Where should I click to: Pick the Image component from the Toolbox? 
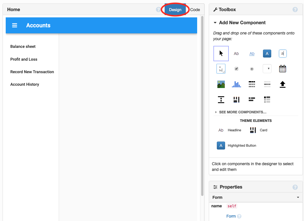coord(221,84)
